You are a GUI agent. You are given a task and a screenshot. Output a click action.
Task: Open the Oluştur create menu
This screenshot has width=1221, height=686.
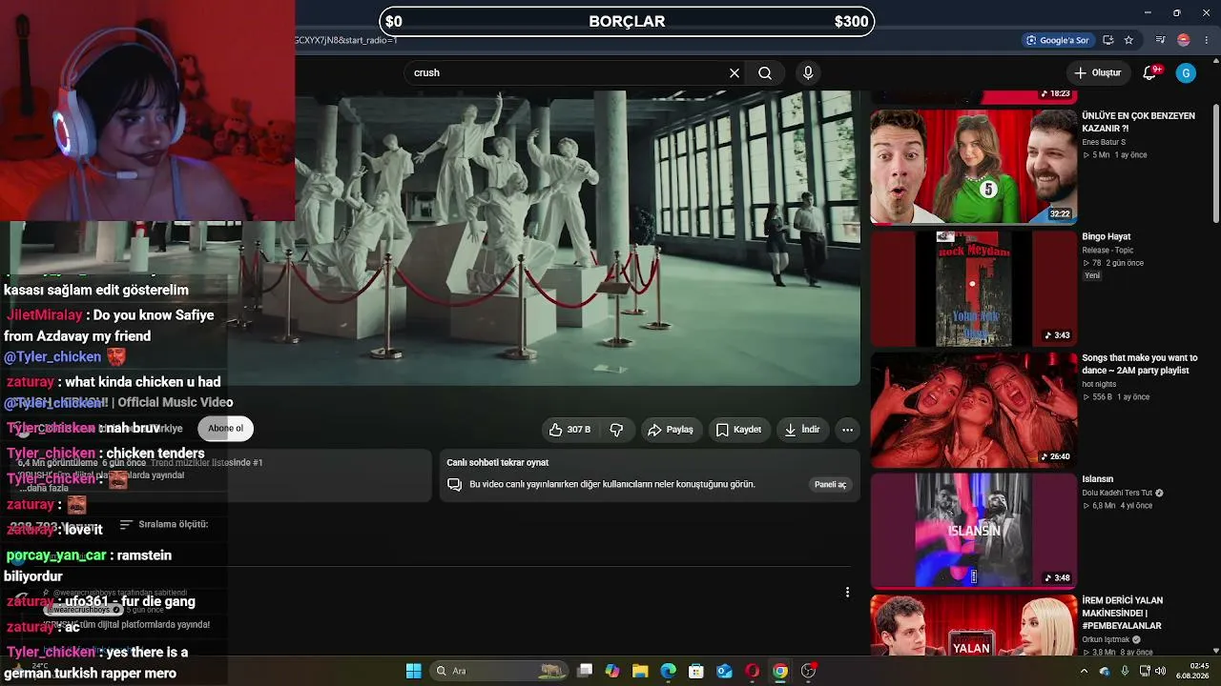click(1097, 72)
